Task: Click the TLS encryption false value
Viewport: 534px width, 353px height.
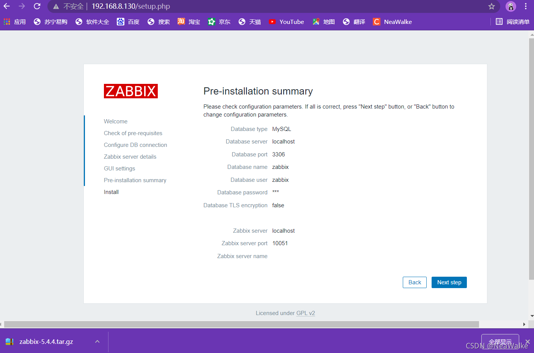Action: coord(278,205)
